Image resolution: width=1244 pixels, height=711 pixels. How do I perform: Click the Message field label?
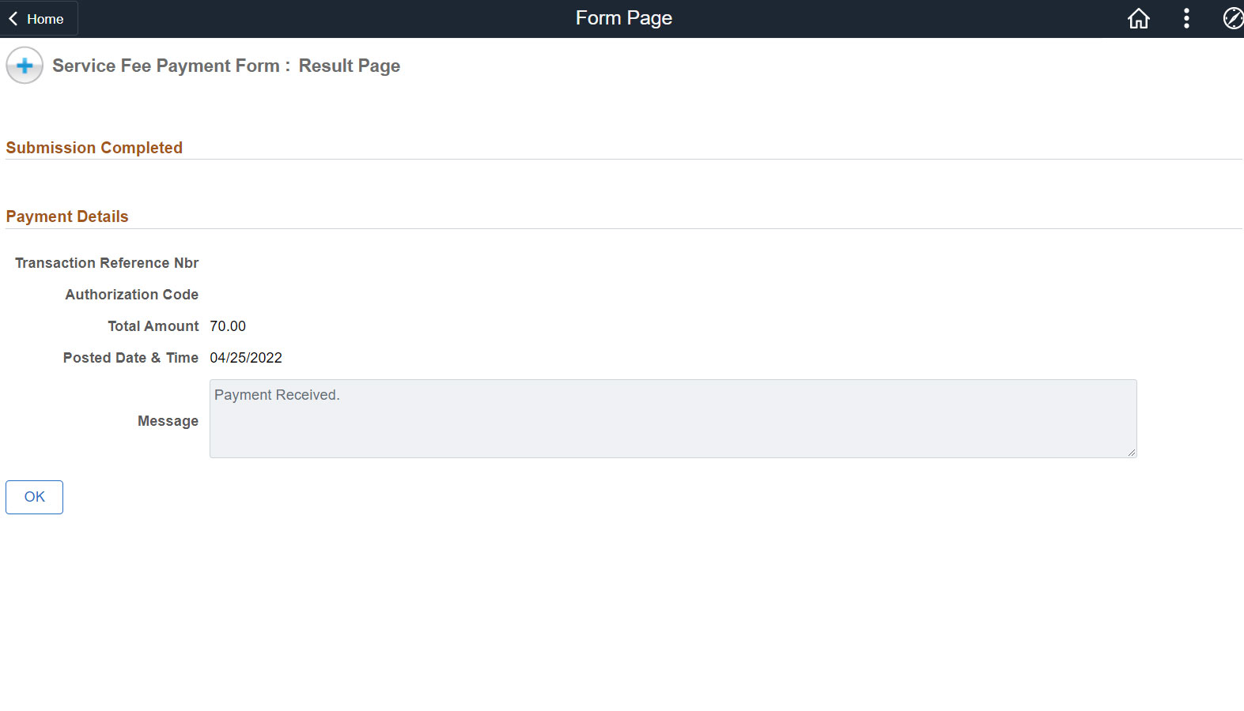tap(168, 421)
